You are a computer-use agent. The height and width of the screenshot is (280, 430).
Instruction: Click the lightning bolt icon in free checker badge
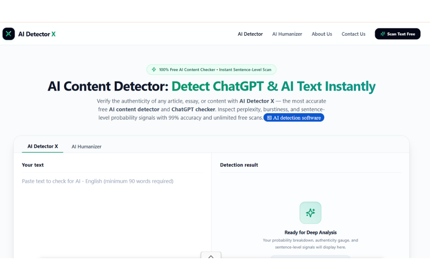click(154, 69)
